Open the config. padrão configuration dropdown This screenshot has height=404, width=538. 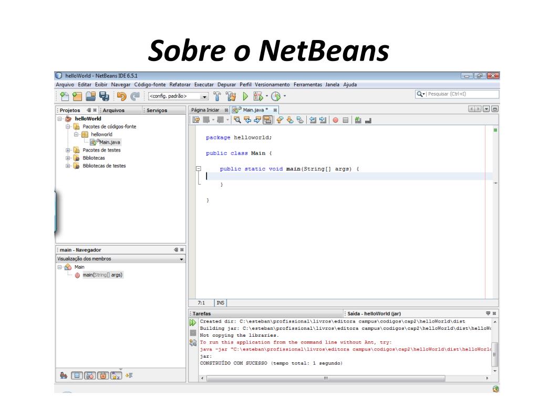(204, 97)
